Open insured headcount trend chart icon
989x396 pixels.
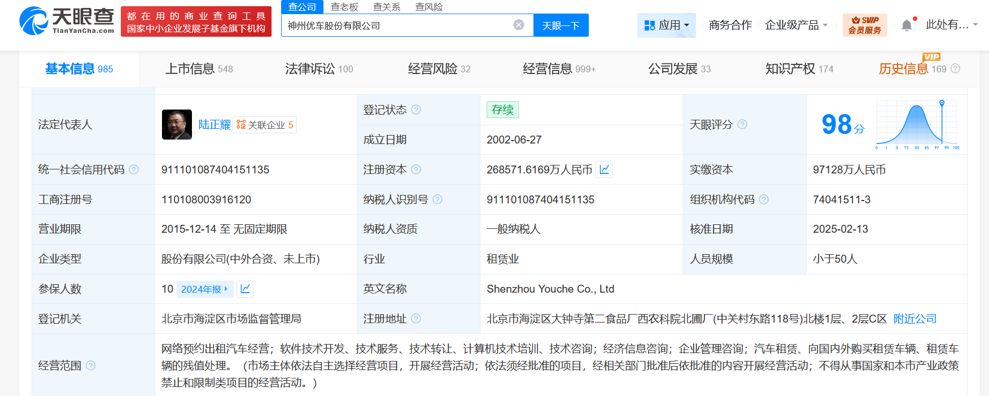(x=245, y=289)
